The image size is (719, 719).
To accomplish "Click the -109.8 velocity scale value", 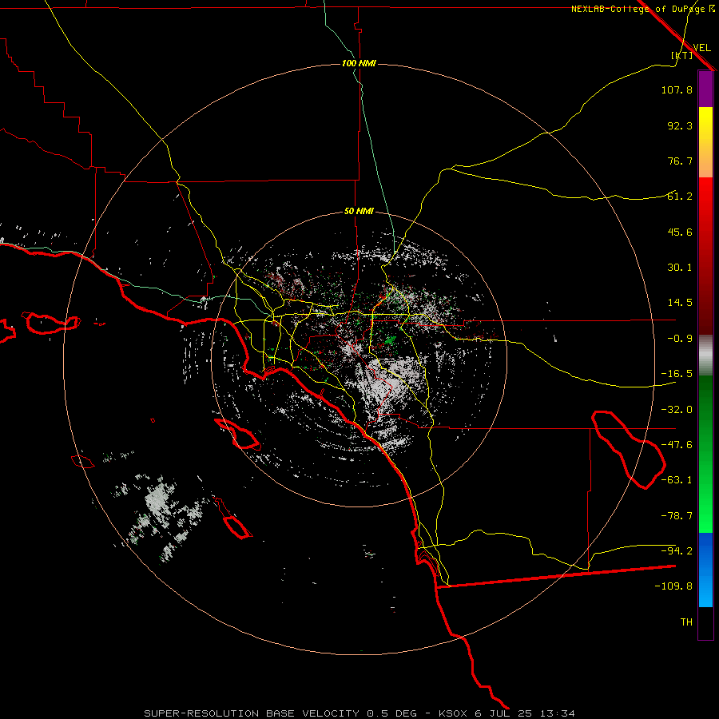I will [673, 586].
